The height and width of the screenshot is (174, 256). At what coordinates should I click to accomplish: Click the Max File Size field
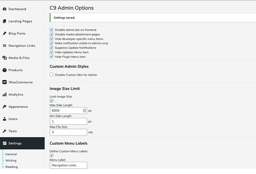point(69,132)
